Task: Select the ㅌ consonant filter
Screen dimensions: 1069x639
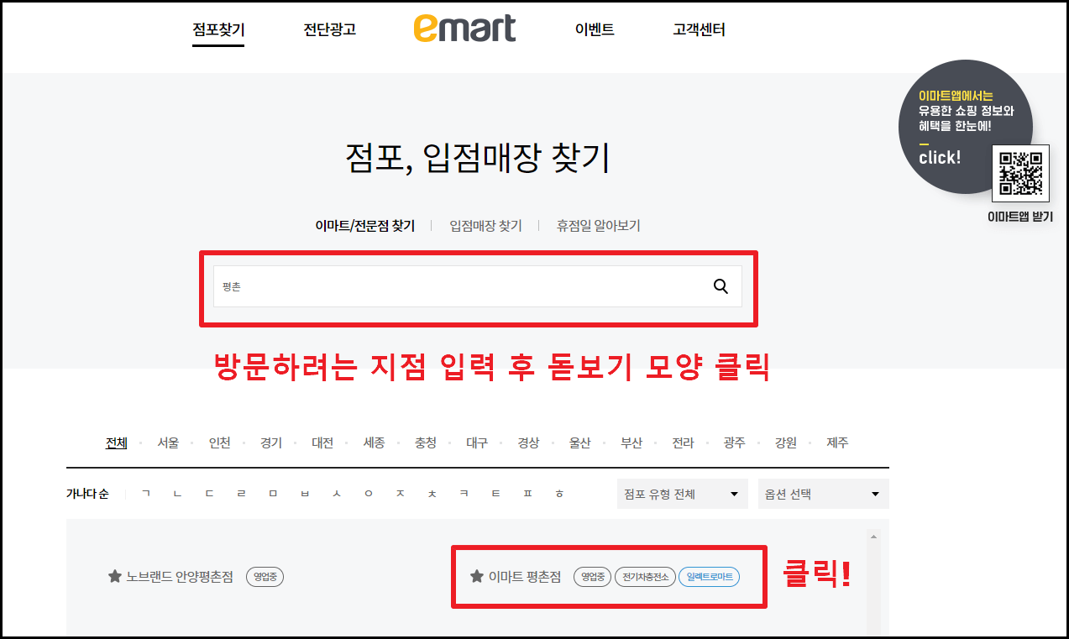Action: [x=496, y=494]
